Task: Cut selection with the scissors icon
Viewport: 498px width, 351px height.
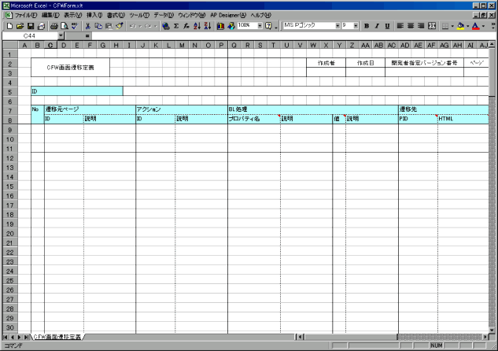Action: coord(88,26)
